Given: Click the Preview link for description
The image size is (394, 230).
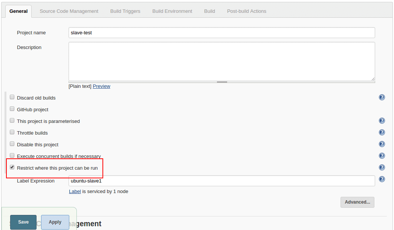Looking at the screenshot, I should (101, 86).
